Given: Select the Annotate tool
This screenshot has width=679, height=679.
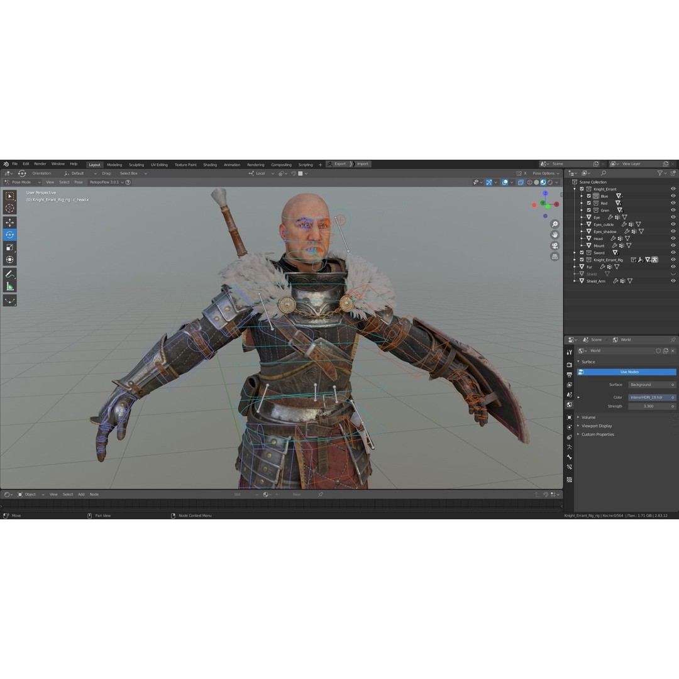Looking at the screenshot, I should [x=9, y=274].
